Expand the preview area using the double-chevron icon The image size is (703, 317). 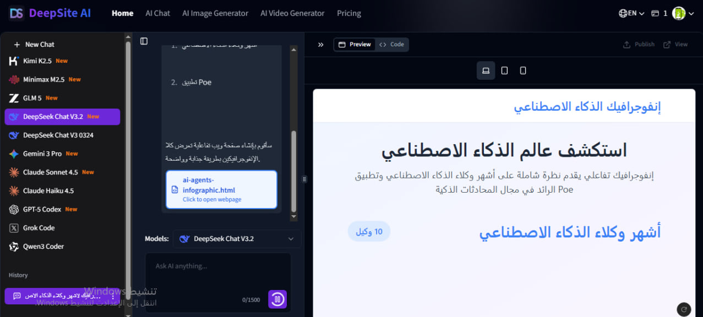[x=321, y=45]
